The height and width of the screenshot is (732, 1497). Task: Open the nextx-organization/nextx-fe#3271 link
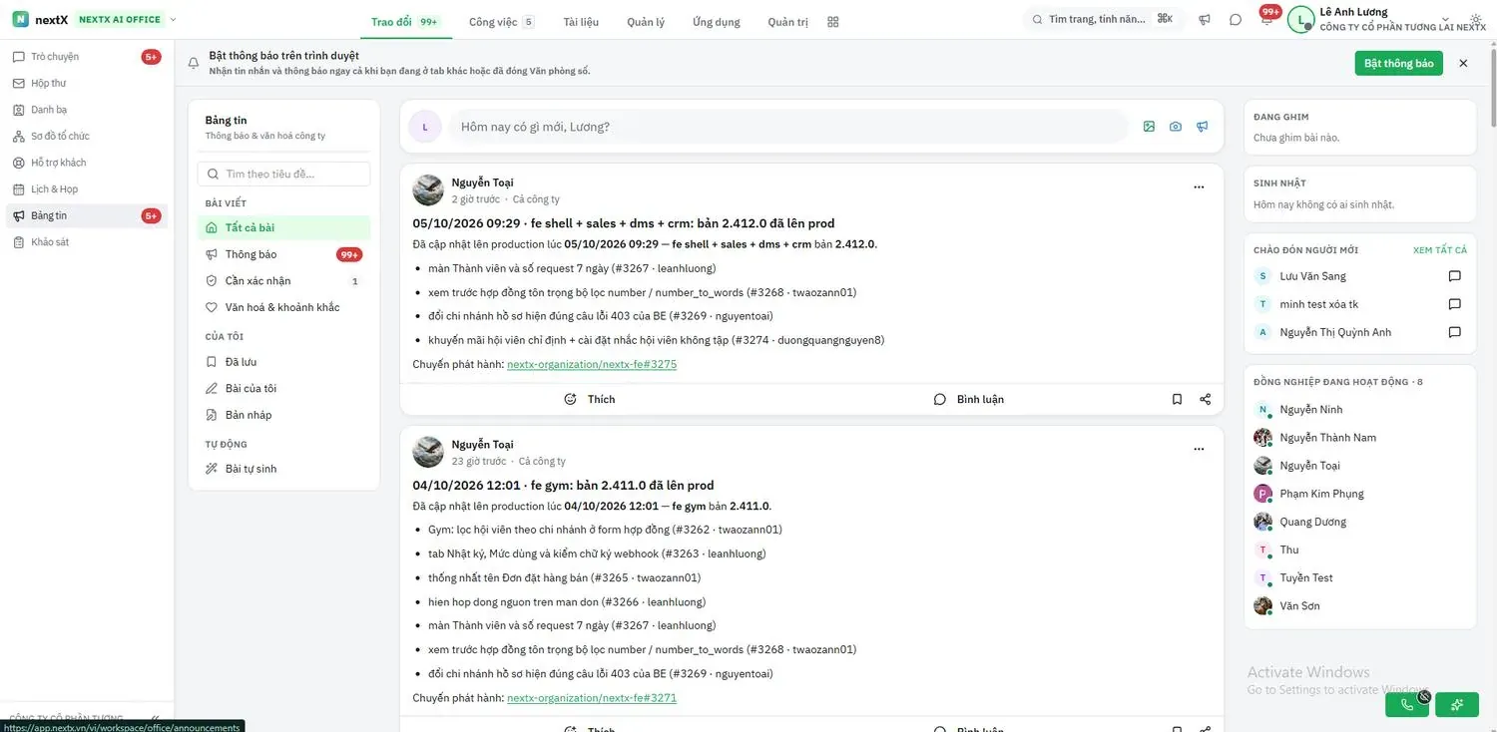pyautogui.click(x=592, y=698)
